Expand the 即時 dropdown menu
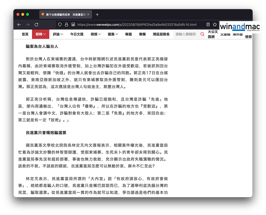266x215 pixels. coord(41,34)
